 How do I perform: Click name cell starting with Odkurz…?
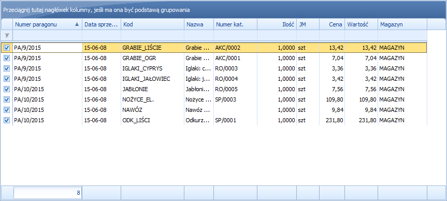click(x=199, y=120)
